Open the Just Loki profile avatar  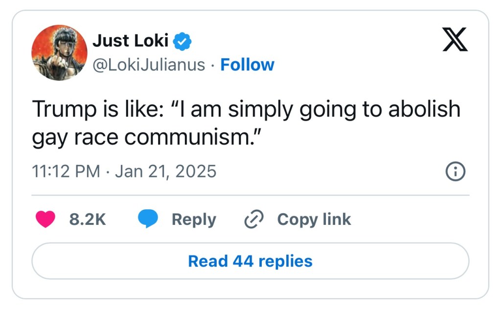(59, 52)
